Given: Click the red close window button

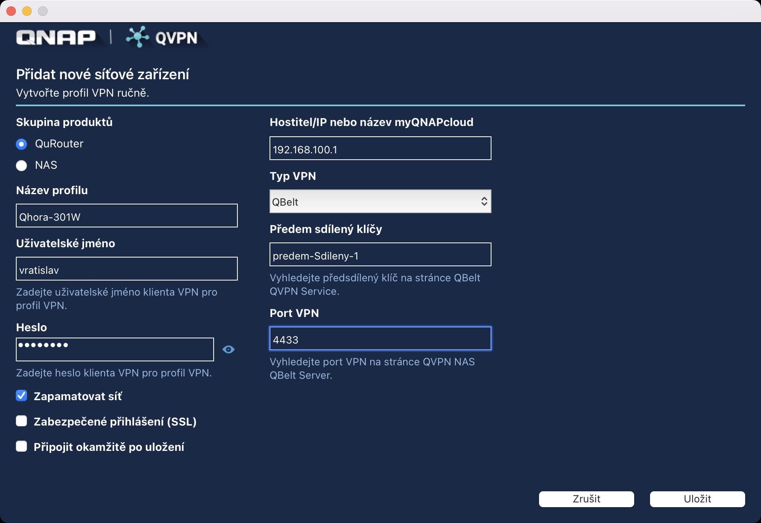Looking at the screenshot, I should pos(11,11).
